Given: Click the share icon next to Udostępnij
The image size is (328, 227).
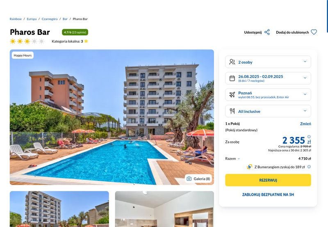Looking at the screenshot, I should pos(267,32).
